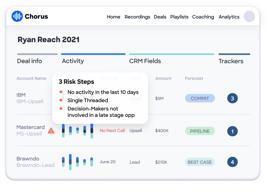Screen dimensions: 270x195
Task: Click the 3 Risk Steps heading
Action: 76,82
